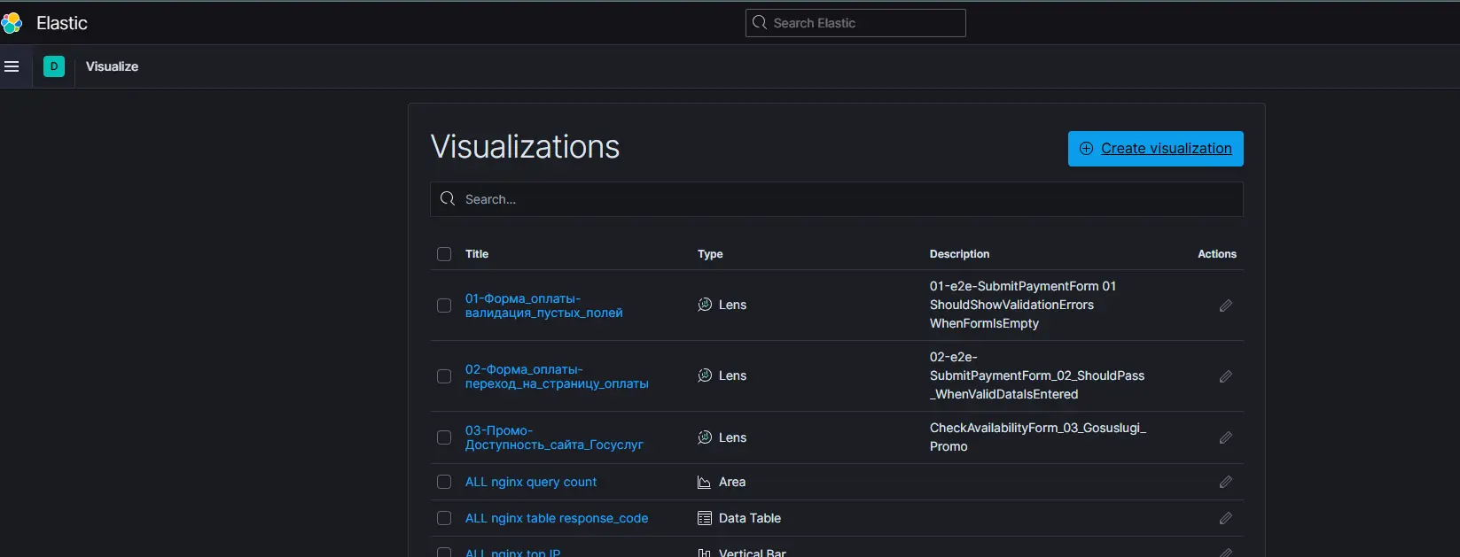1460x557 pixels.
Task: Click the Elastic logo icon
Action: pos(12,23)
